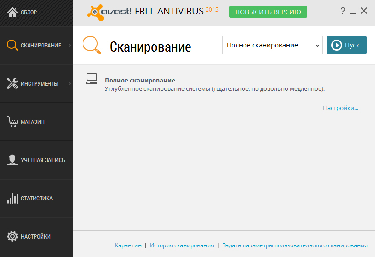The height and width of the screenshot is (257, 375).
Task: Click the user silhouette УЧЕТНАЯ ЗАПИСЬ icon
Action: click(12, 160)
